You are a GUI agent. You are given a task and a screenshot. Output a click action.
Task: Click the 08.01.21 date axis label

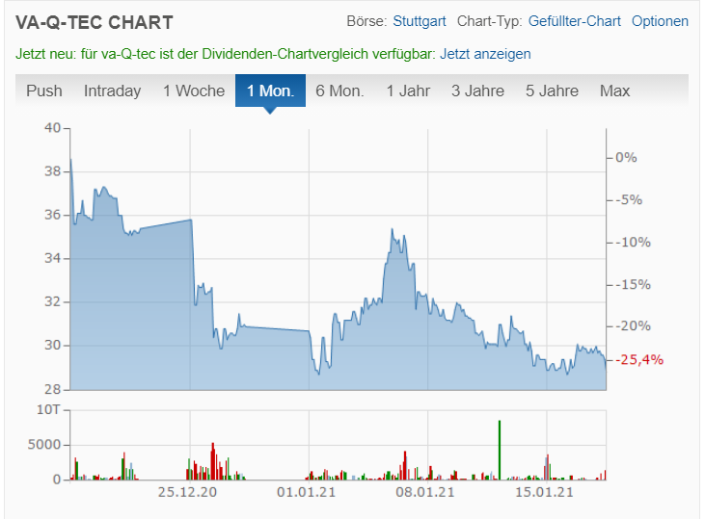(x=425, y=492)
